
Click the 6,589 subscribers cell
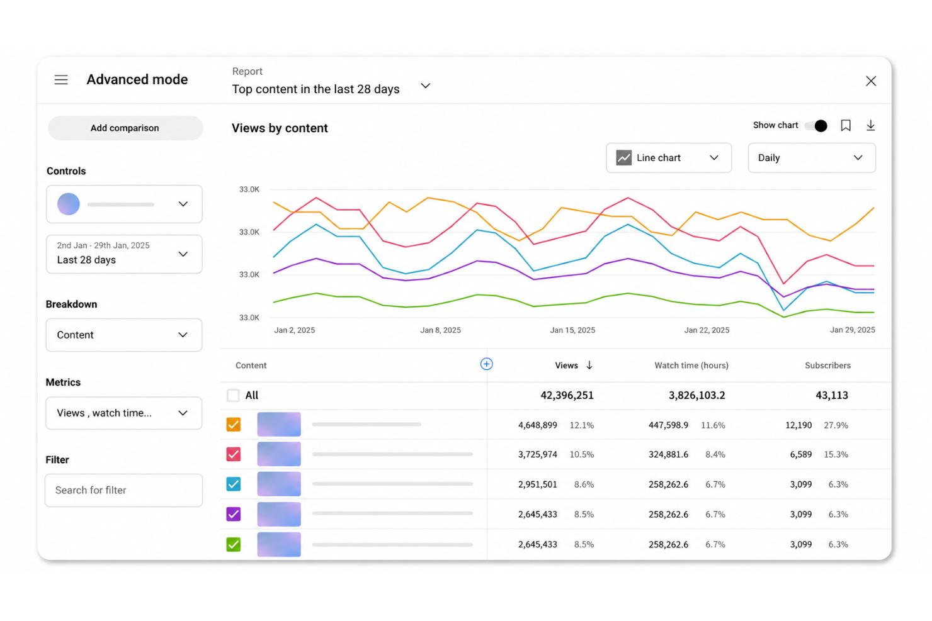[801, 454]
